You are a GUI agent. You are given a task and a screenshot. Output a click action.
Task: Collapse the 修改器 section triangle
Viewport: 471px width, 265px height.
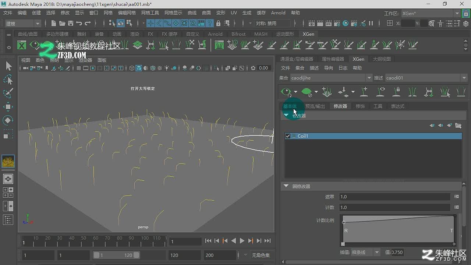[286, 116]
